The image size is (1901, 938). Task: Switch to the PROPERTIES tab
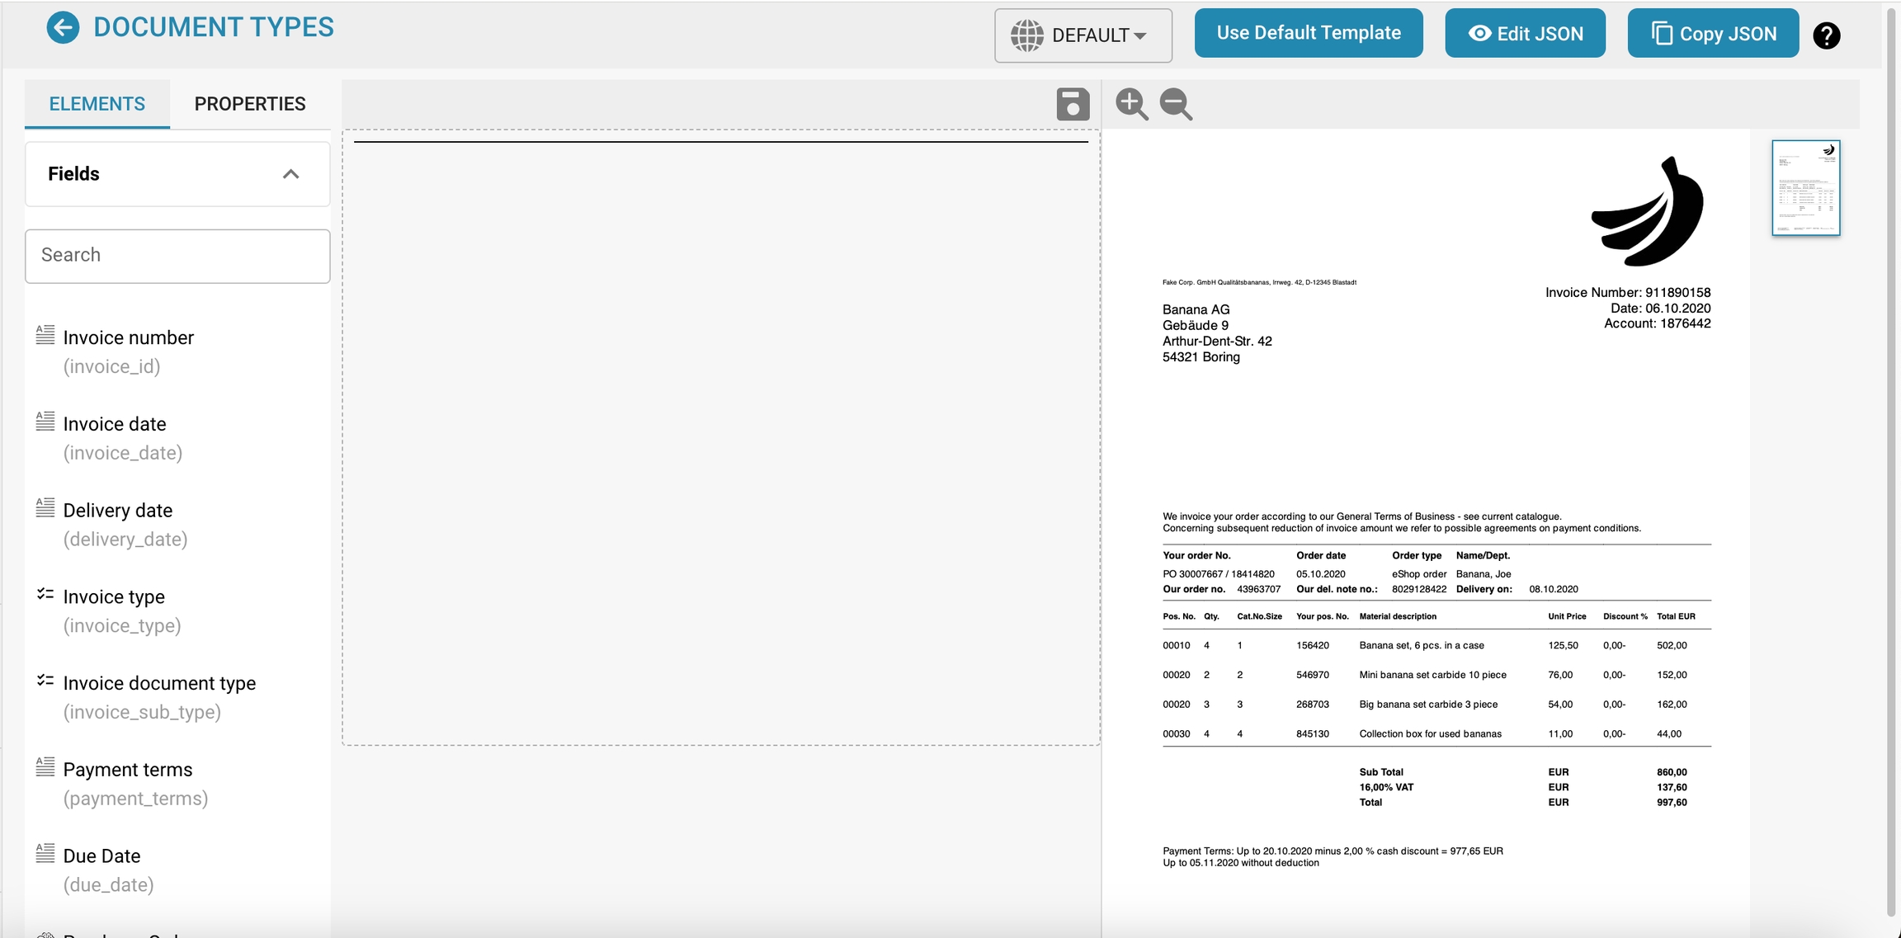[x=250, y=104]
